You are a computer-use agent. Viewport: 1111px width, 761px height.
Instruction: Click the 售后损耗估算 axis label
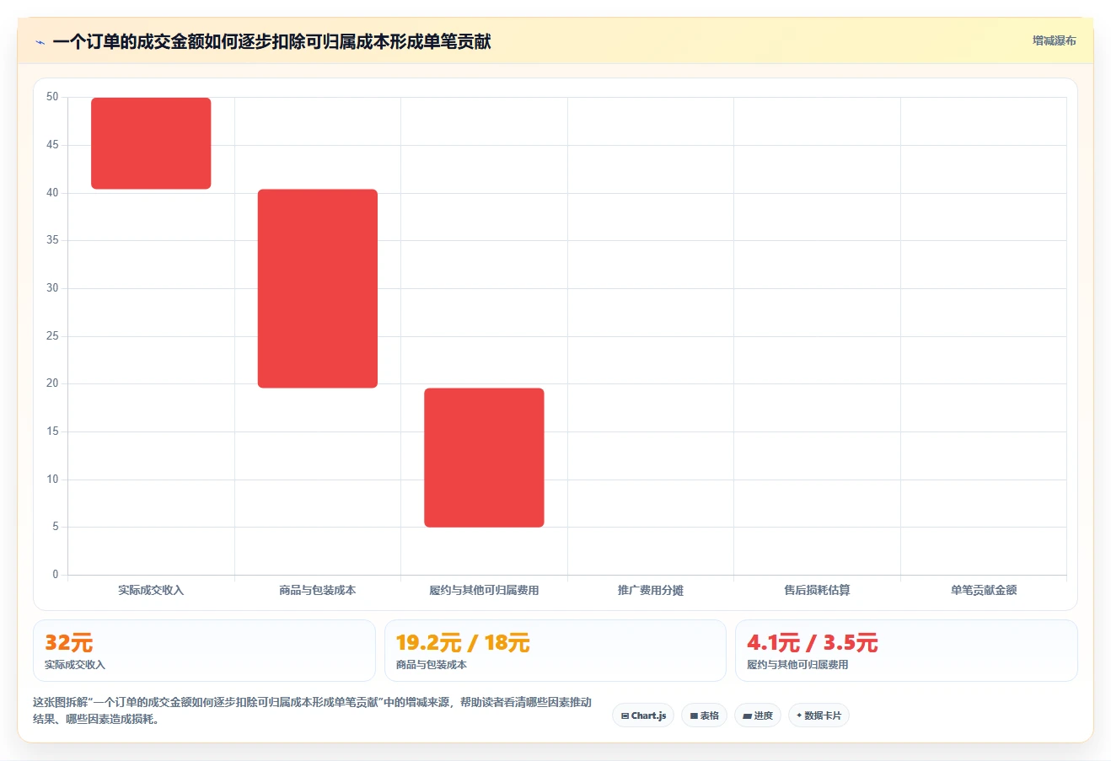[817, 590]
